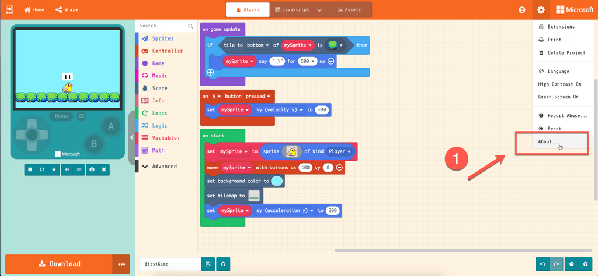Open the Player kind dropdown

tap(340, 151)
